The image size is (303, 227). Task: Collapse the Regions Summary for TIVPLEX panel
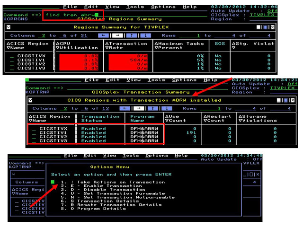point(9,27)
